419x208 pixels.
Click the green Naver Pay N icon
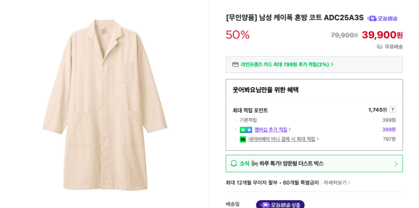[243, 139]
